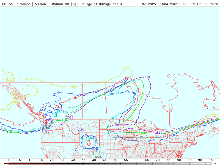Select the "75" tick label on the color scale
The image size is (220, 165).
click(x=168, y=160)
